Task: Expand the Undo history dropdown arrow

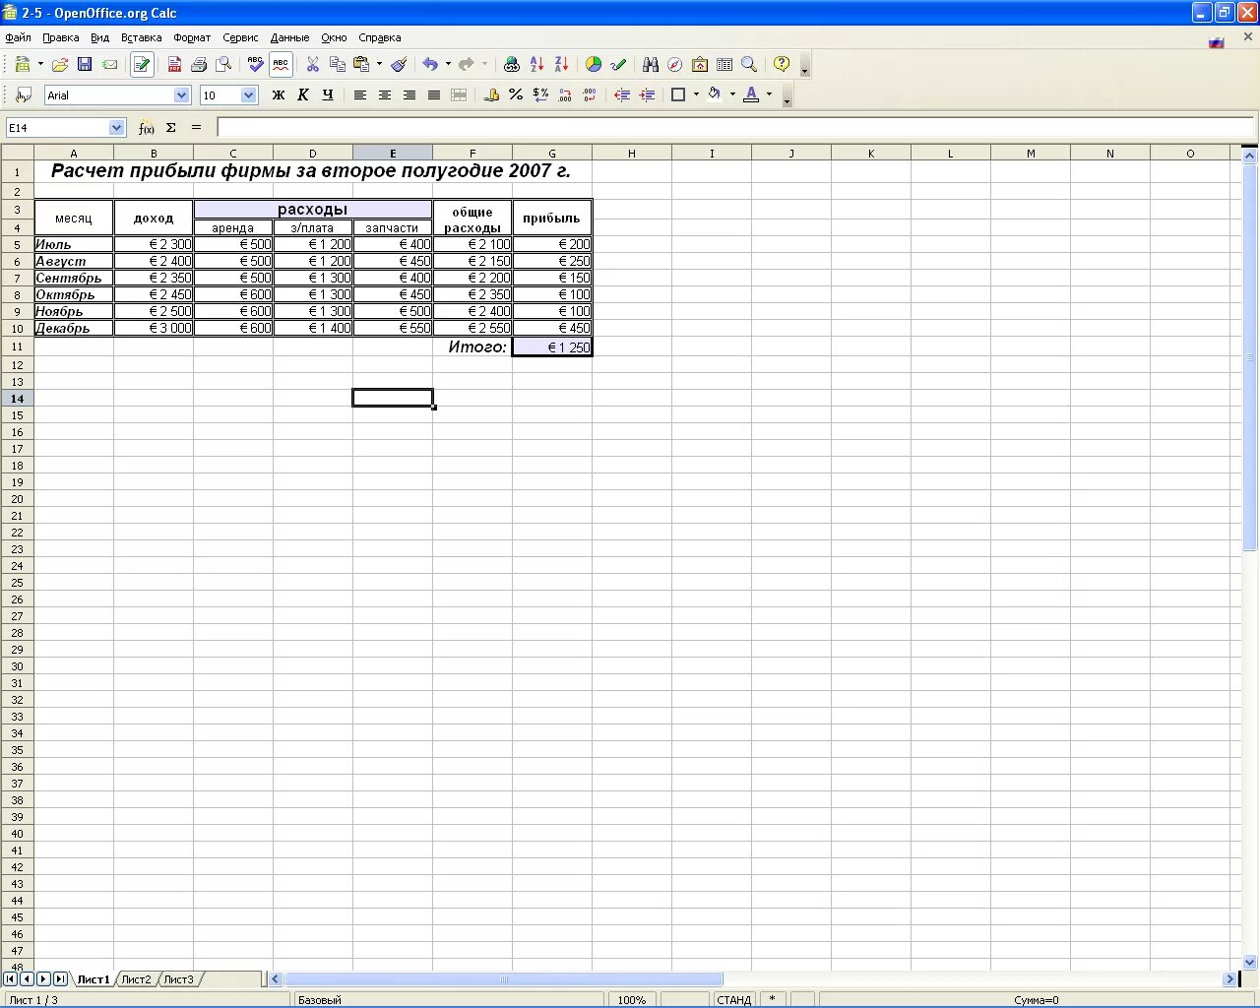Action: pyautogui.click(x=448, y=64)
